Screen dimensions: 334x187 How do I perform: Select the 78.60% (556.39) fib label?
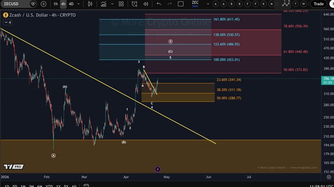pyautogui.click(x=295, y=26)
